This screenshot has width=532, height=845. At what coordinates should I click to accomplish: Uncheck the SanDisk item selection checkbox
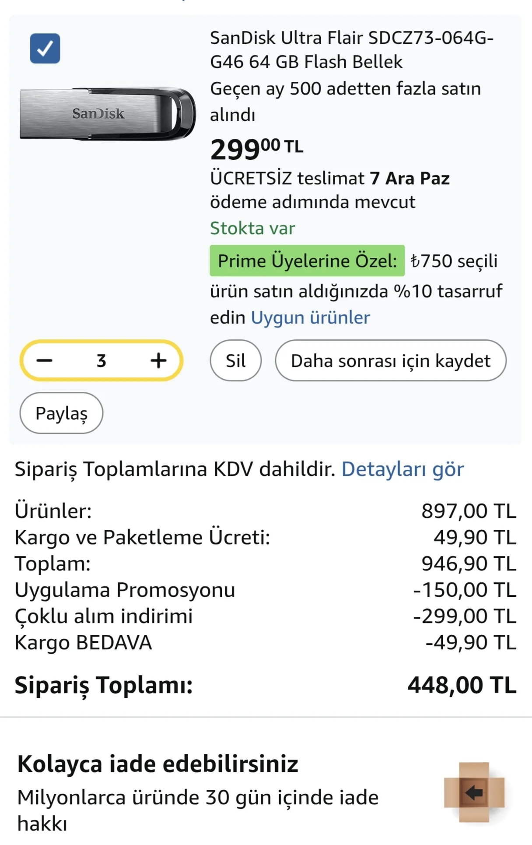(x=45, y=49)
